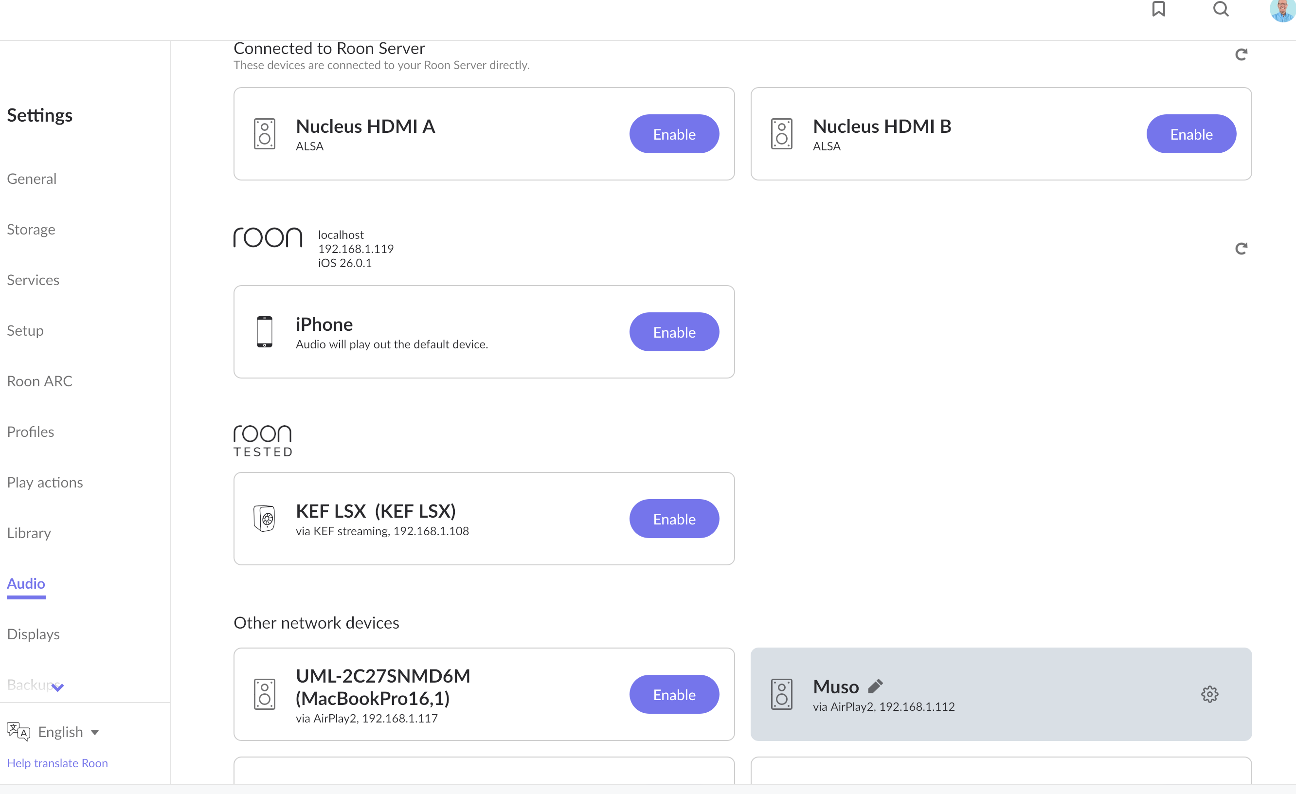This screenshot has width=1296, height=794.
Task: Enable the KEF LSX speaker
Action: [x=674, y=519]
